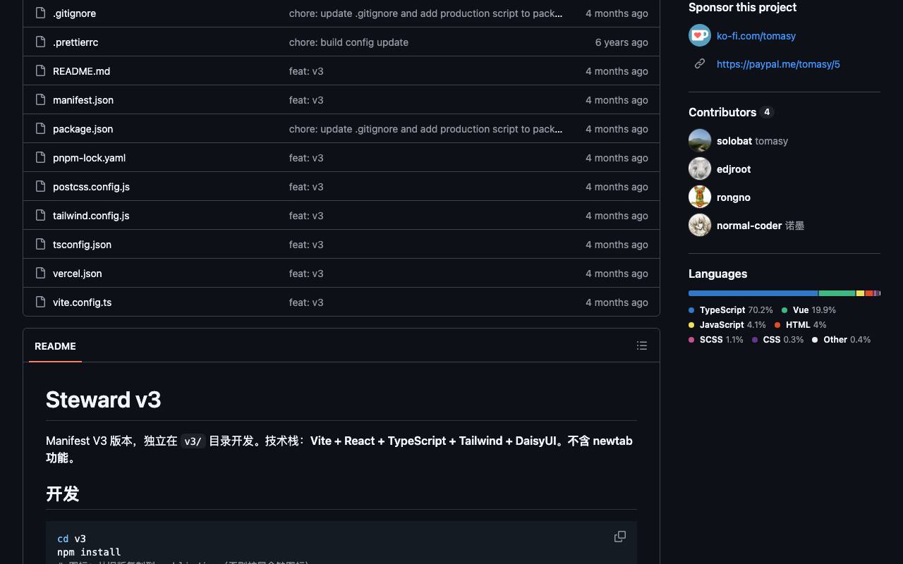903x564 pixels.
Task: Click the file icon beside .gitignore
Action: tap(40, 13)
